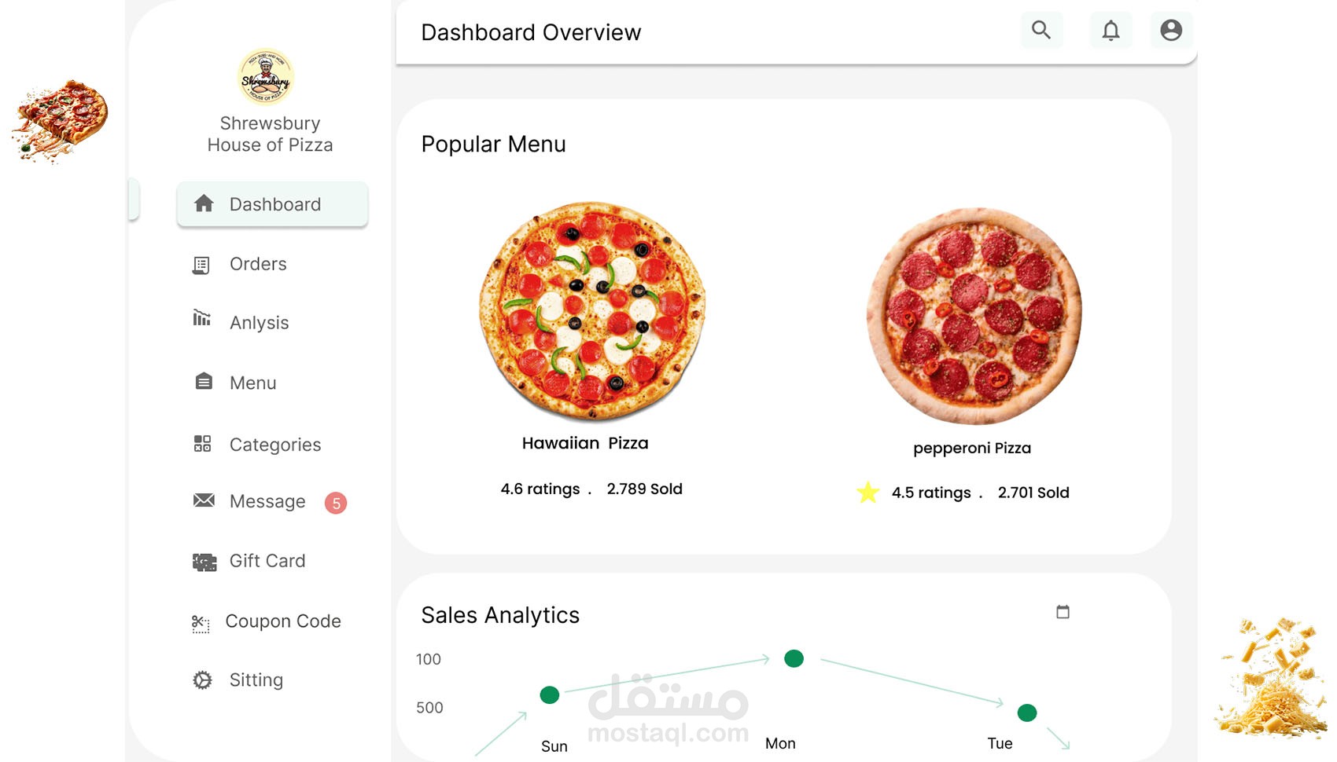Click the Shrewsbury House of Pizza logo
1337x762 pixels.
pyautogui.click(x=266, y=77)
